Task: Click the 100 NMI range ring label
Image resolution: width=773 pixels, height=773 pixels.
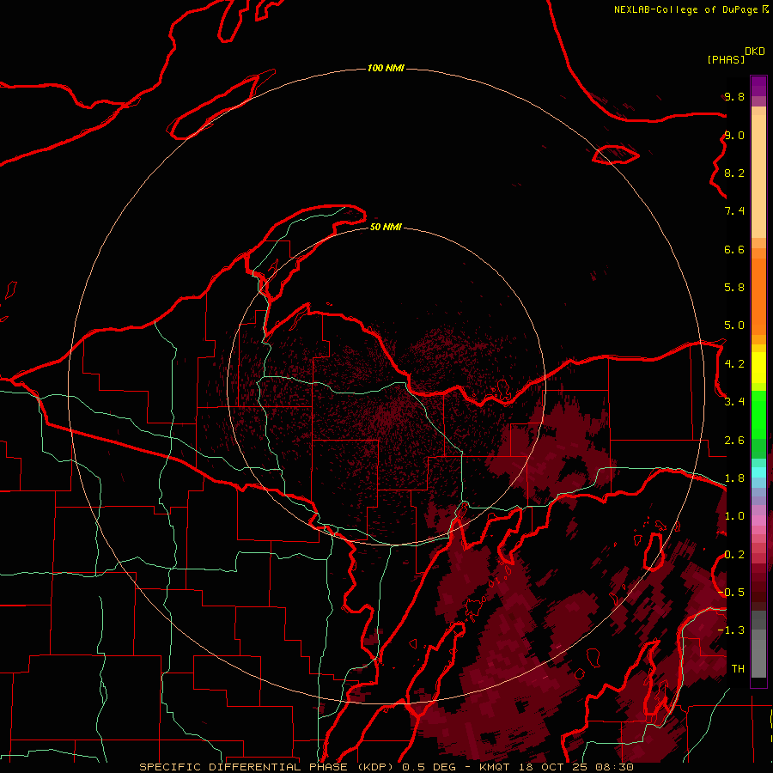Action: 386,68
